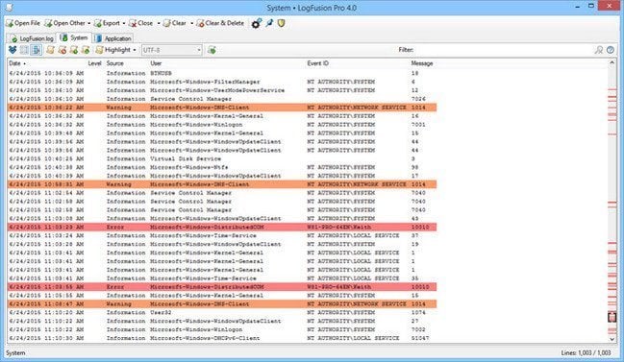Click the blue pin icon
Viewport: 624px width, 362px height.
pos(269,23)
